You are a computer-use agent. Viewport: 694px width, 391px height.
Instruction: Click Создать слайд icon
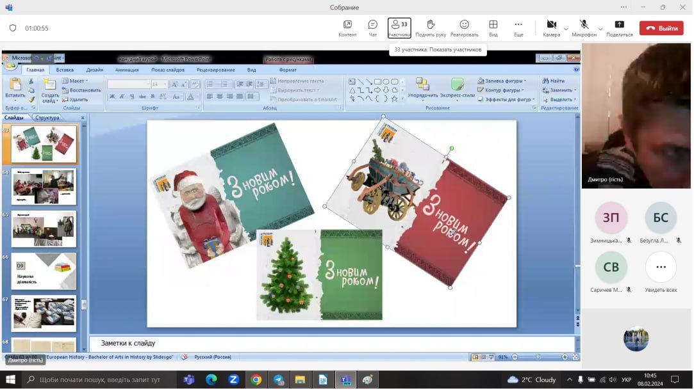tap(49, 84)
